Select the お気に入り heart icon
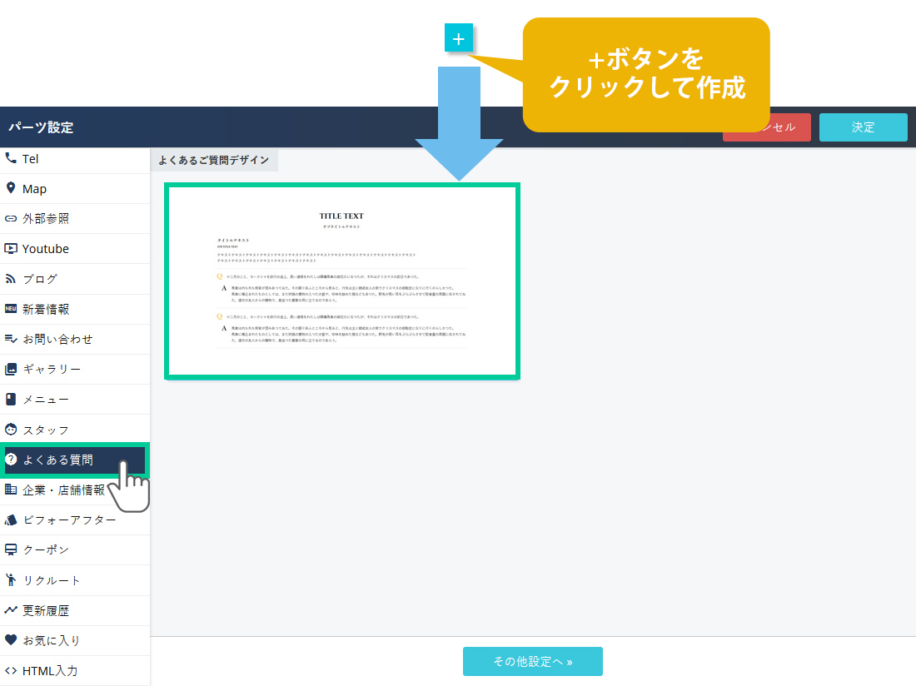 (11, 640)
